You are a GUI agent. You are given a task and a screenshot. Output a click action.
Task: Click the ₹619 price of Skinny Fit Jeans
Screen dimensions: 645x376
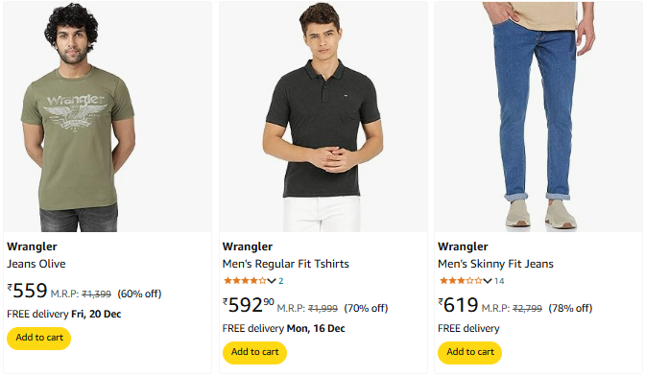(458, 305)
